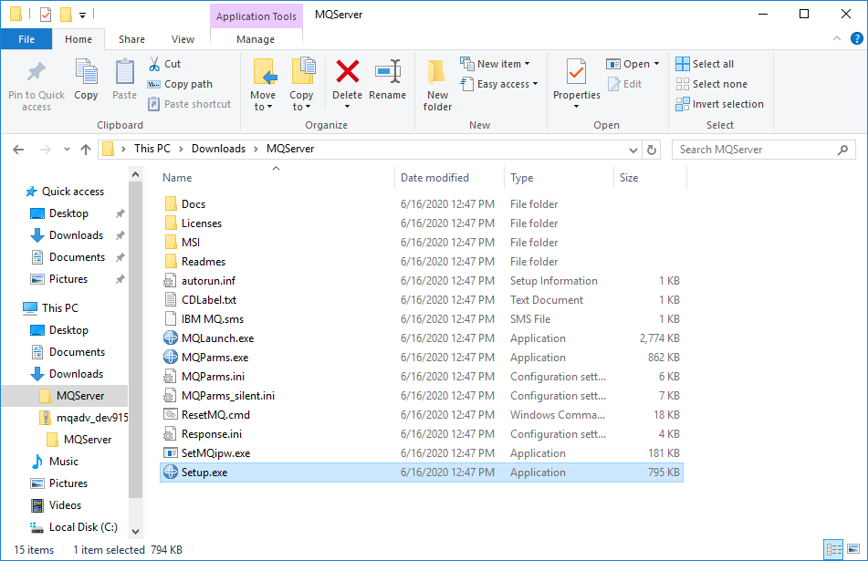The height and width of the screenshot is (561, 868).
Task: Expand the Delete options arrow
Action: (347, 106)
